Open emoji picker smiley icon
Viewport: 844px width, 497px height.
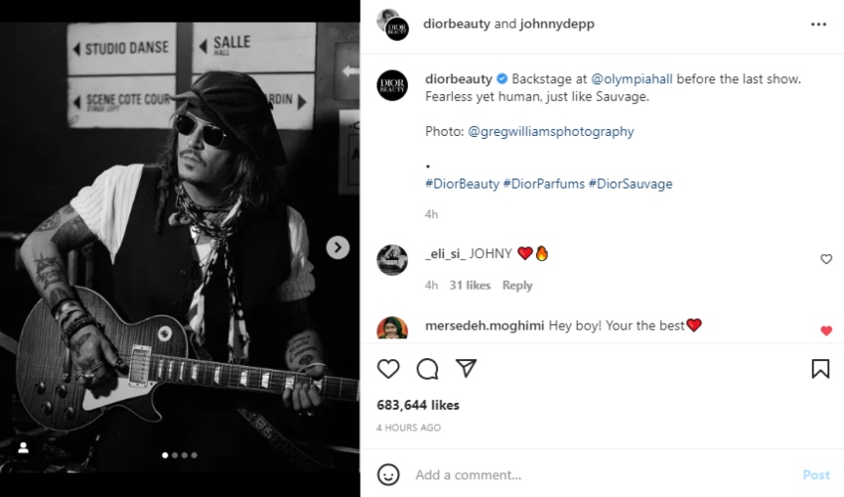coord(388,474)
